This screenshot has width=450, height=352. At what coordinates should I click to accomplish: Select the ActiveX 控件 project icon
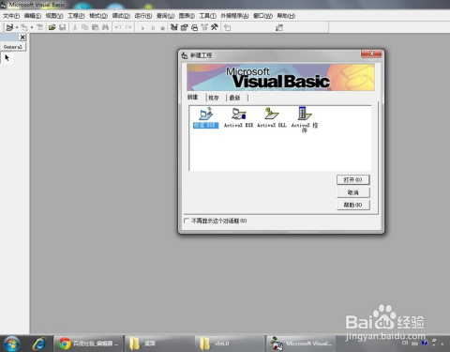(305, 119)
